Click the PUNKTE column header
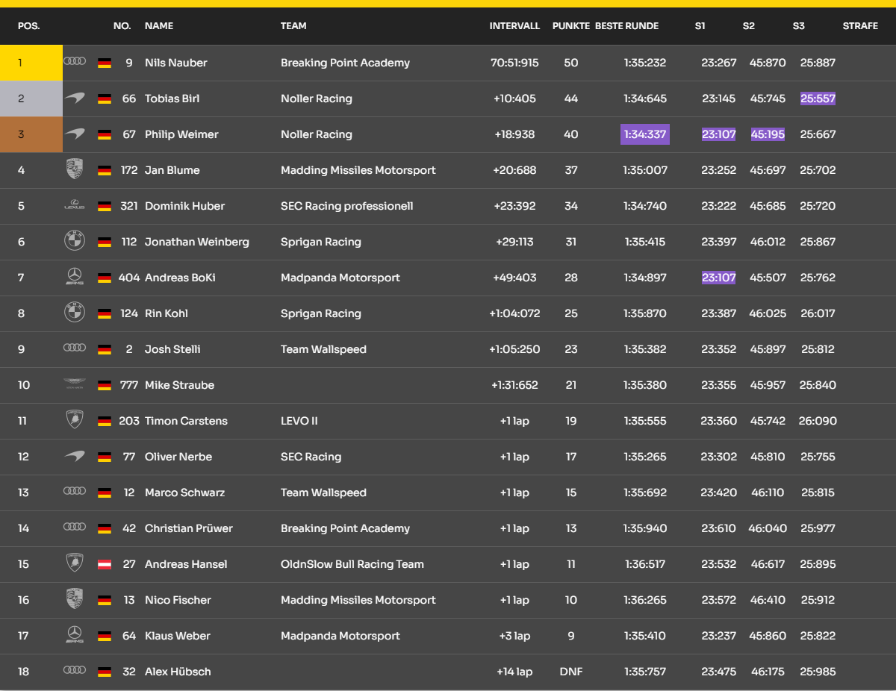Image resolution: width=896 pixels, height=691 pixels. [570, 26]
